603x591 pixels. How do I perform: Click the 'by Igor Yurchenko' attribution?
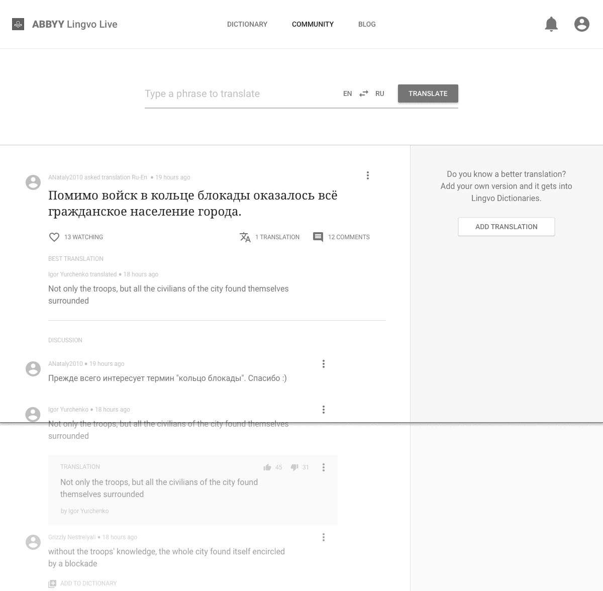(84, 511)
